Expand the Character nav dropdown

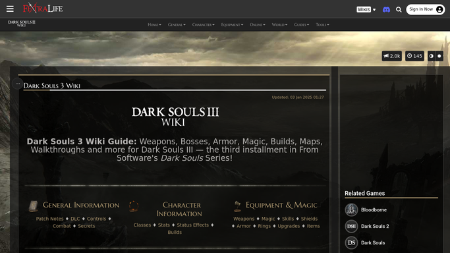203,24
